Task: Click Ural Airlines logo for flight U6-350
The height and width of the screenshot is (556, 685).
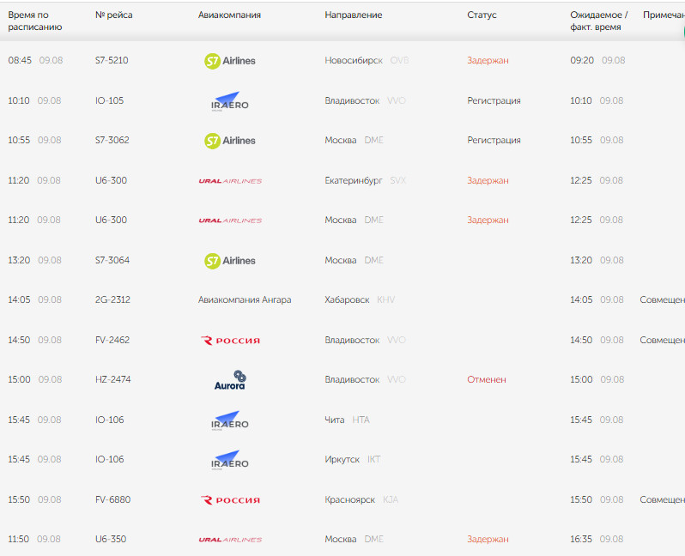Action: 230,540
